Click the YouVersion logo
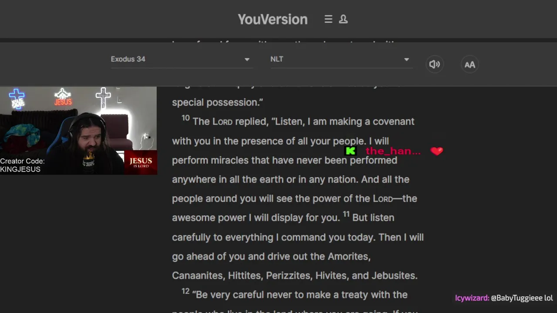The height and width of the screenshot is (313, 557). 272,19
